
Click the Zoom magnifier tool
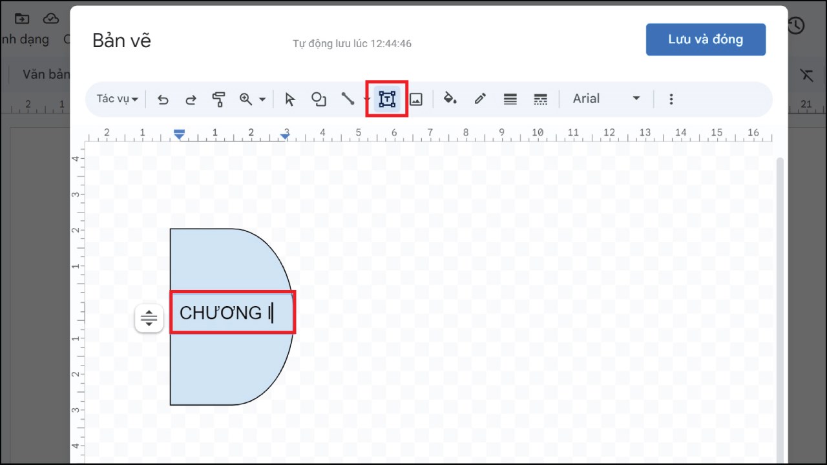click(x=246, y=99)
